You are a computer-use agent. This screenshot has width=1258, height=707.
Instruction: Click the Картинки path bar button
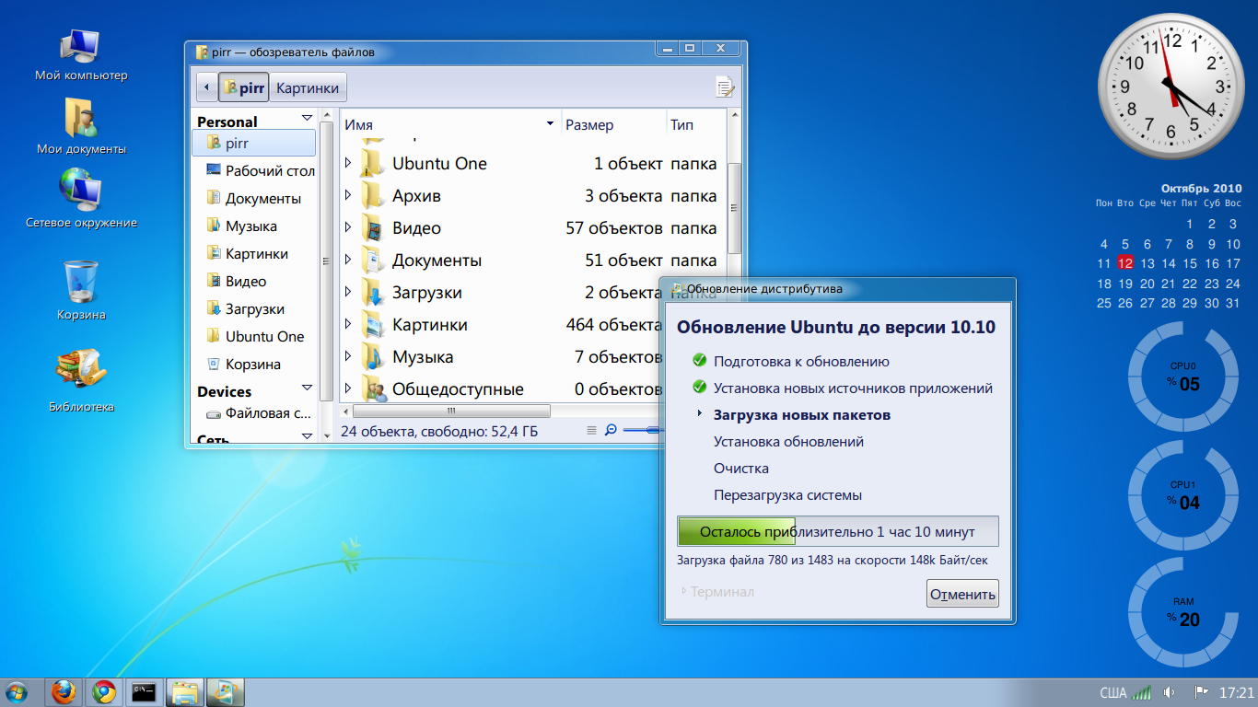308,88
